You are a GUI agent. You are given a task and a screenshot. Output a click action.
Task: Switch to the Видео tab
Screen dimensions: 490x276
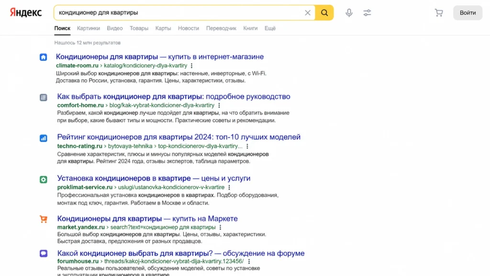pos(115,28)
